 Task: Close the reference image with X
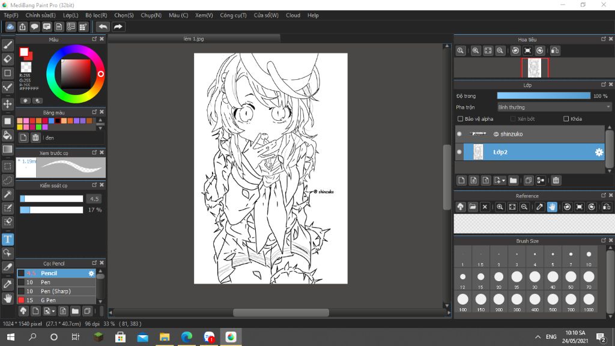[x=485, y=207]
